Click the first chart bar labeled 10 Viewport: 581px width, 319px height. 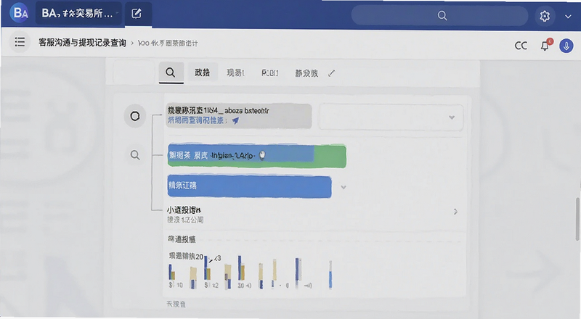[172, 273]
